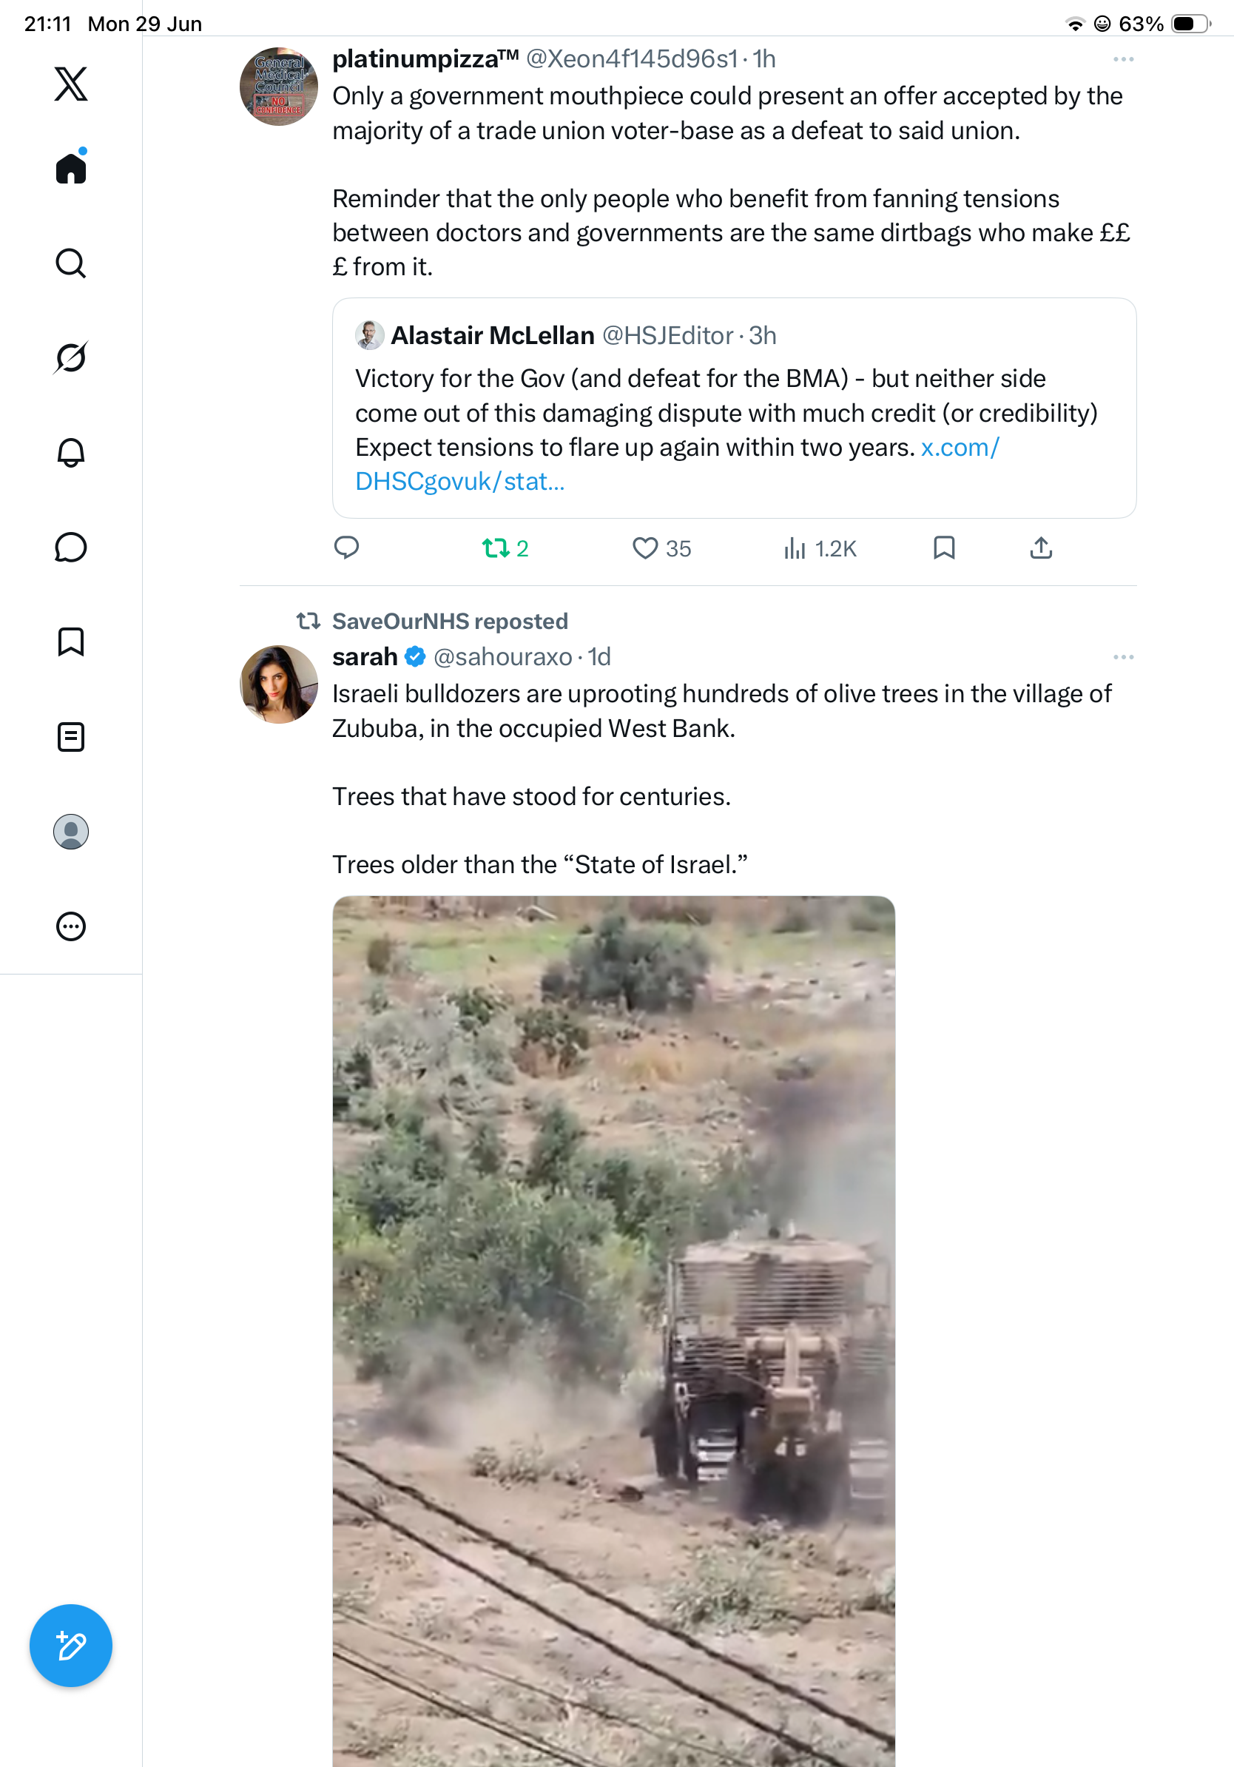The image size is (1234, 1767).
Task: Open share menu on platinumpizza's post
Action: tap(1041, 548)
